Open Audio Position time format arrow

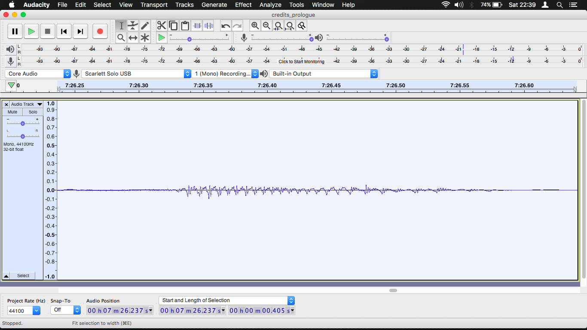(x=150, y=311)
